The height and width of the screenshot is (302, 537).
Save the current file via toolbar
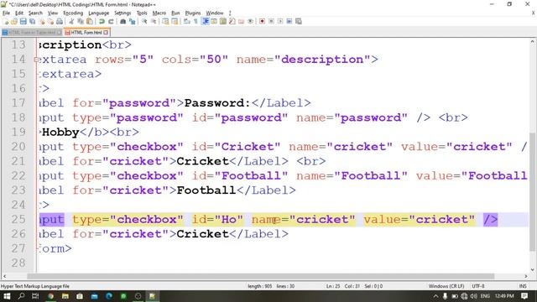(23, 21)
